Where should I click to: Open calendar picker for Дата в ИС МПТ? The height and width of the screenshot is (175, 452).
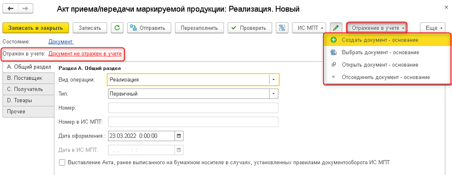(179, 150)
